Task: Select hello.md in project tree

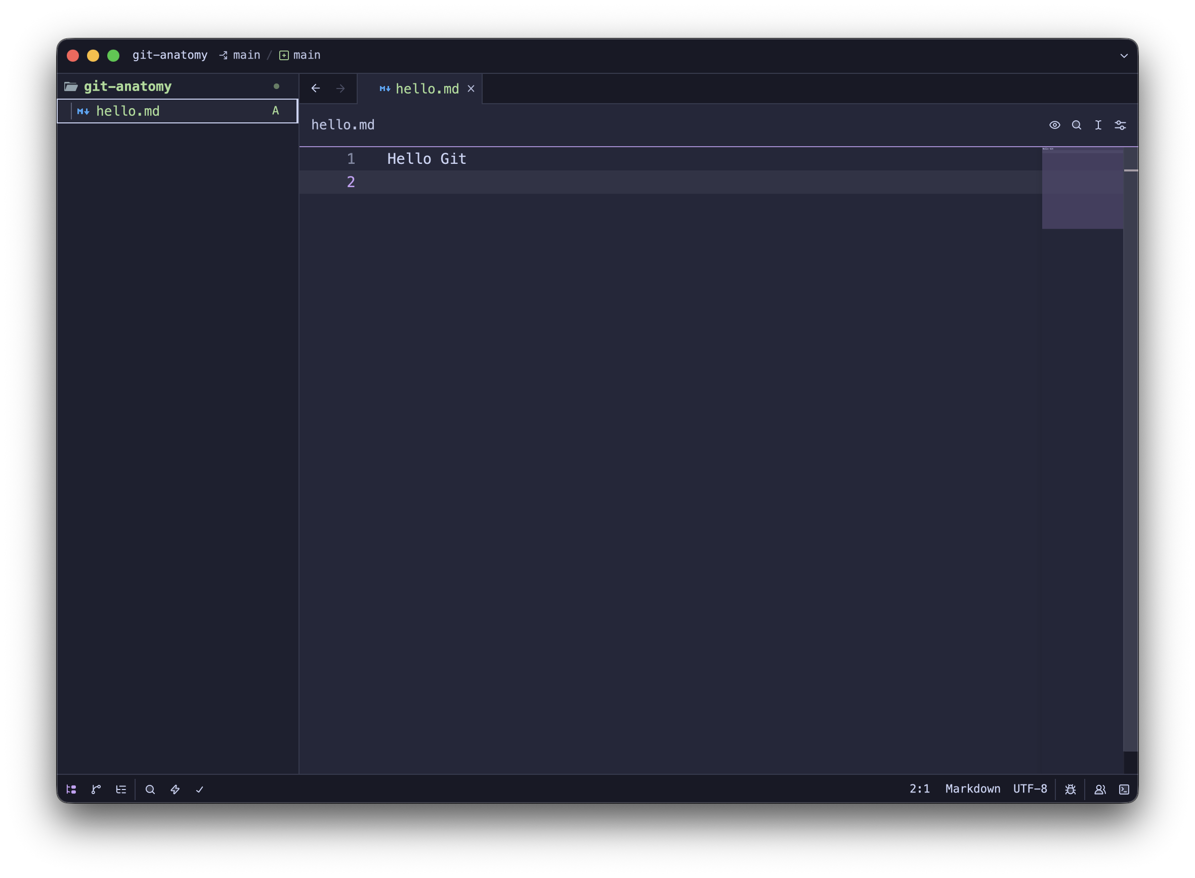Action: click(x=127, y=111)
